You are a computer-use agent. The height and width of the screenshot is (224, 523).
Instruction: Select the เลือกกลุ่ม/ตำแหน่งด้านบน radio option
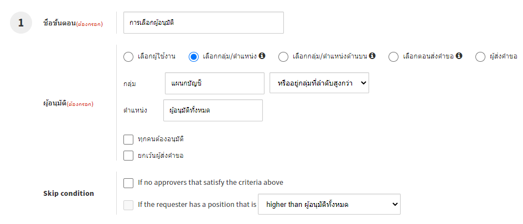(x=283, y=56)
